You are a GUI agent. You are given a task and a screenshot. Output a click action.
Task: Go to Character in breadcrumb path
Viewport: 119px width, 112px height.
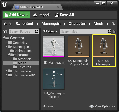(x=77, y=24)
